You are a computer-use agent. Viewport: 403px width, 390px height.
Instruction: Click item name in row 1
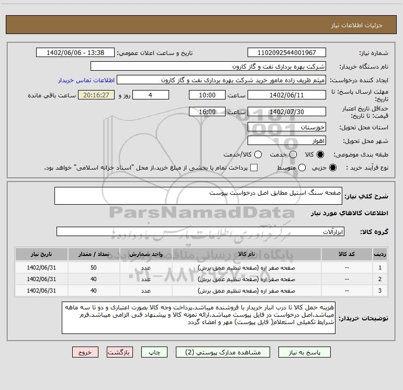pyautogui.click(x=247, y=268)
